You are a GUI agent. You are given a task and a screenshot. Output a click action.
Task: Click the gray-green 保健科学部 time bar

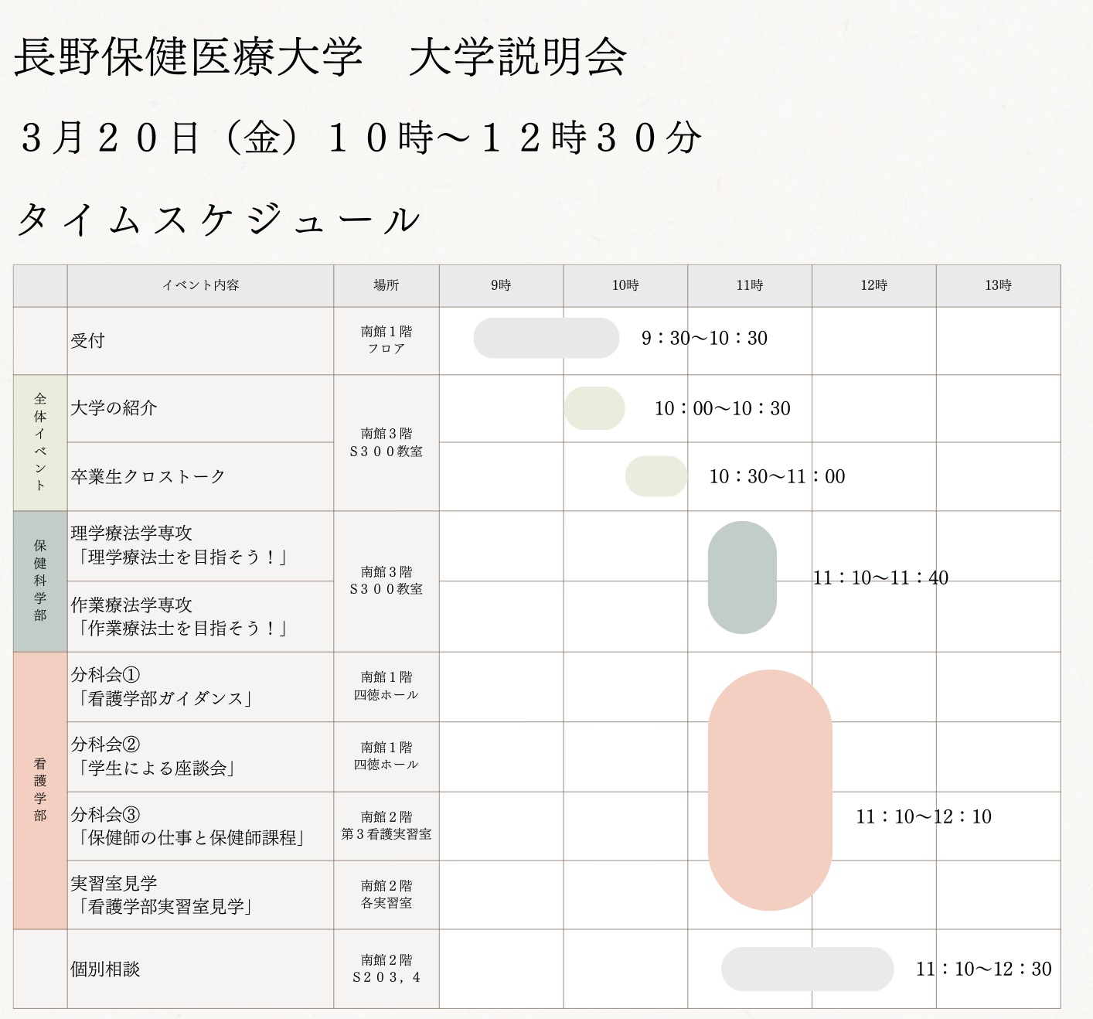(x=742, y=578)
